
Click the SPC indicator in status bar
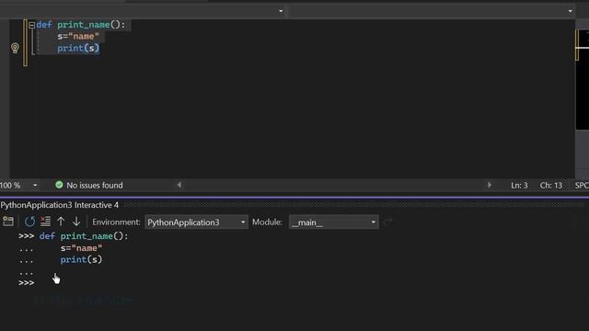pyautogui.click(x=582, y=186)
